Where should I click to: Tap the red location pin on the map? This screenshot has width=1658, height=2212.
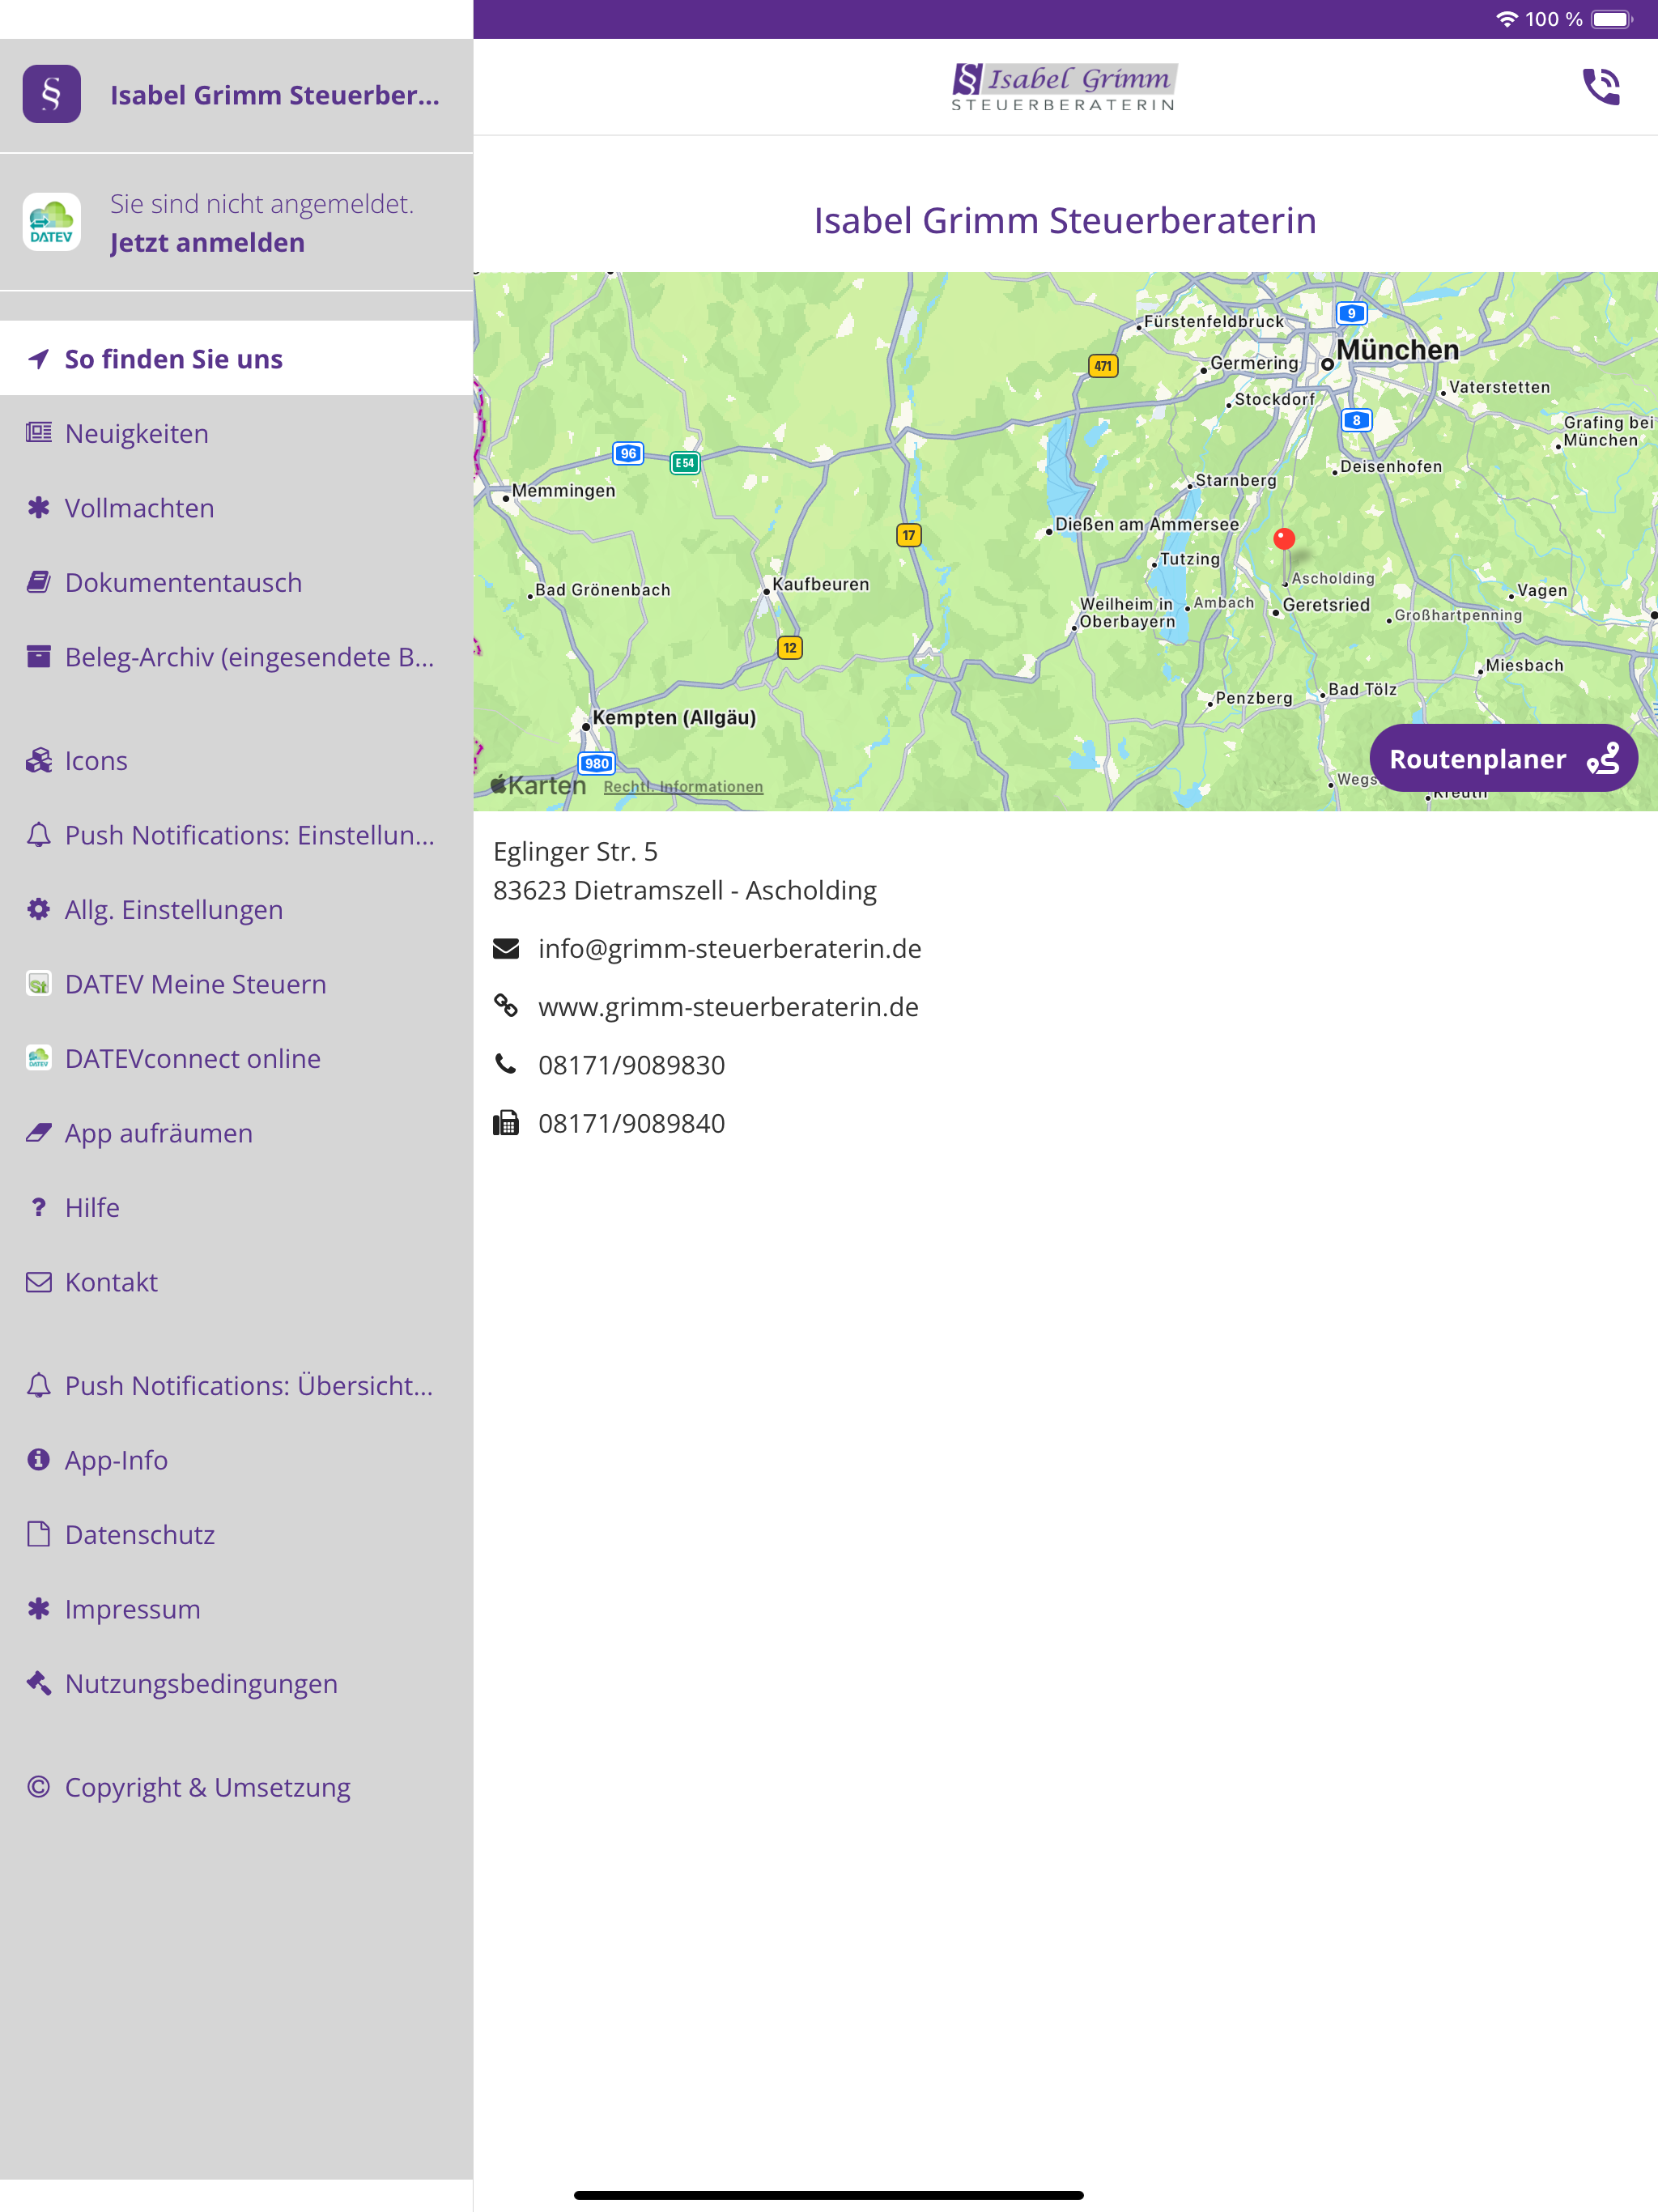click(1284, 540)
